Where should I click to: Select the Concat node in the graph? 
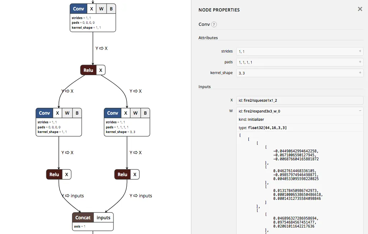83,217
